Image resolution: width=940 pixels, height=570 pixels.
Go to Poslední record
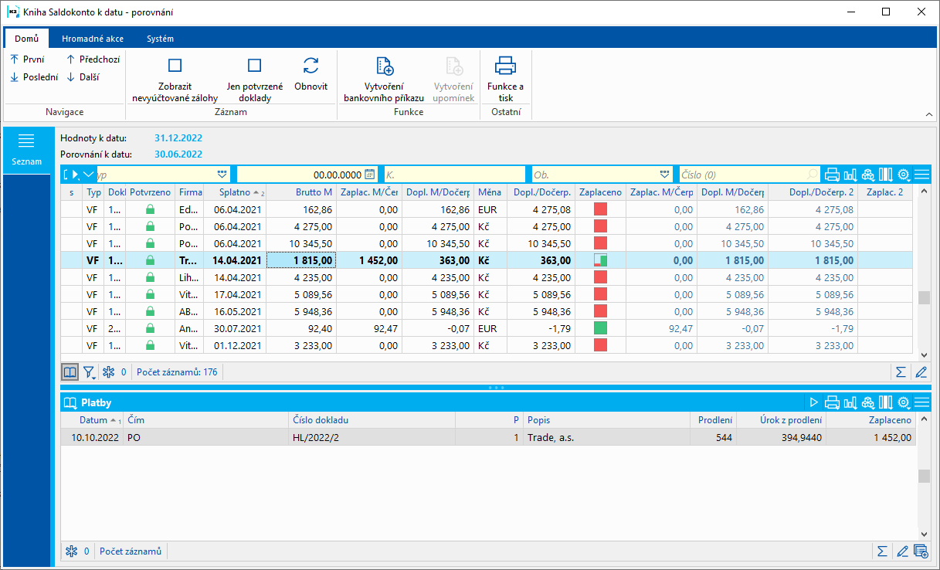[34, 77]
